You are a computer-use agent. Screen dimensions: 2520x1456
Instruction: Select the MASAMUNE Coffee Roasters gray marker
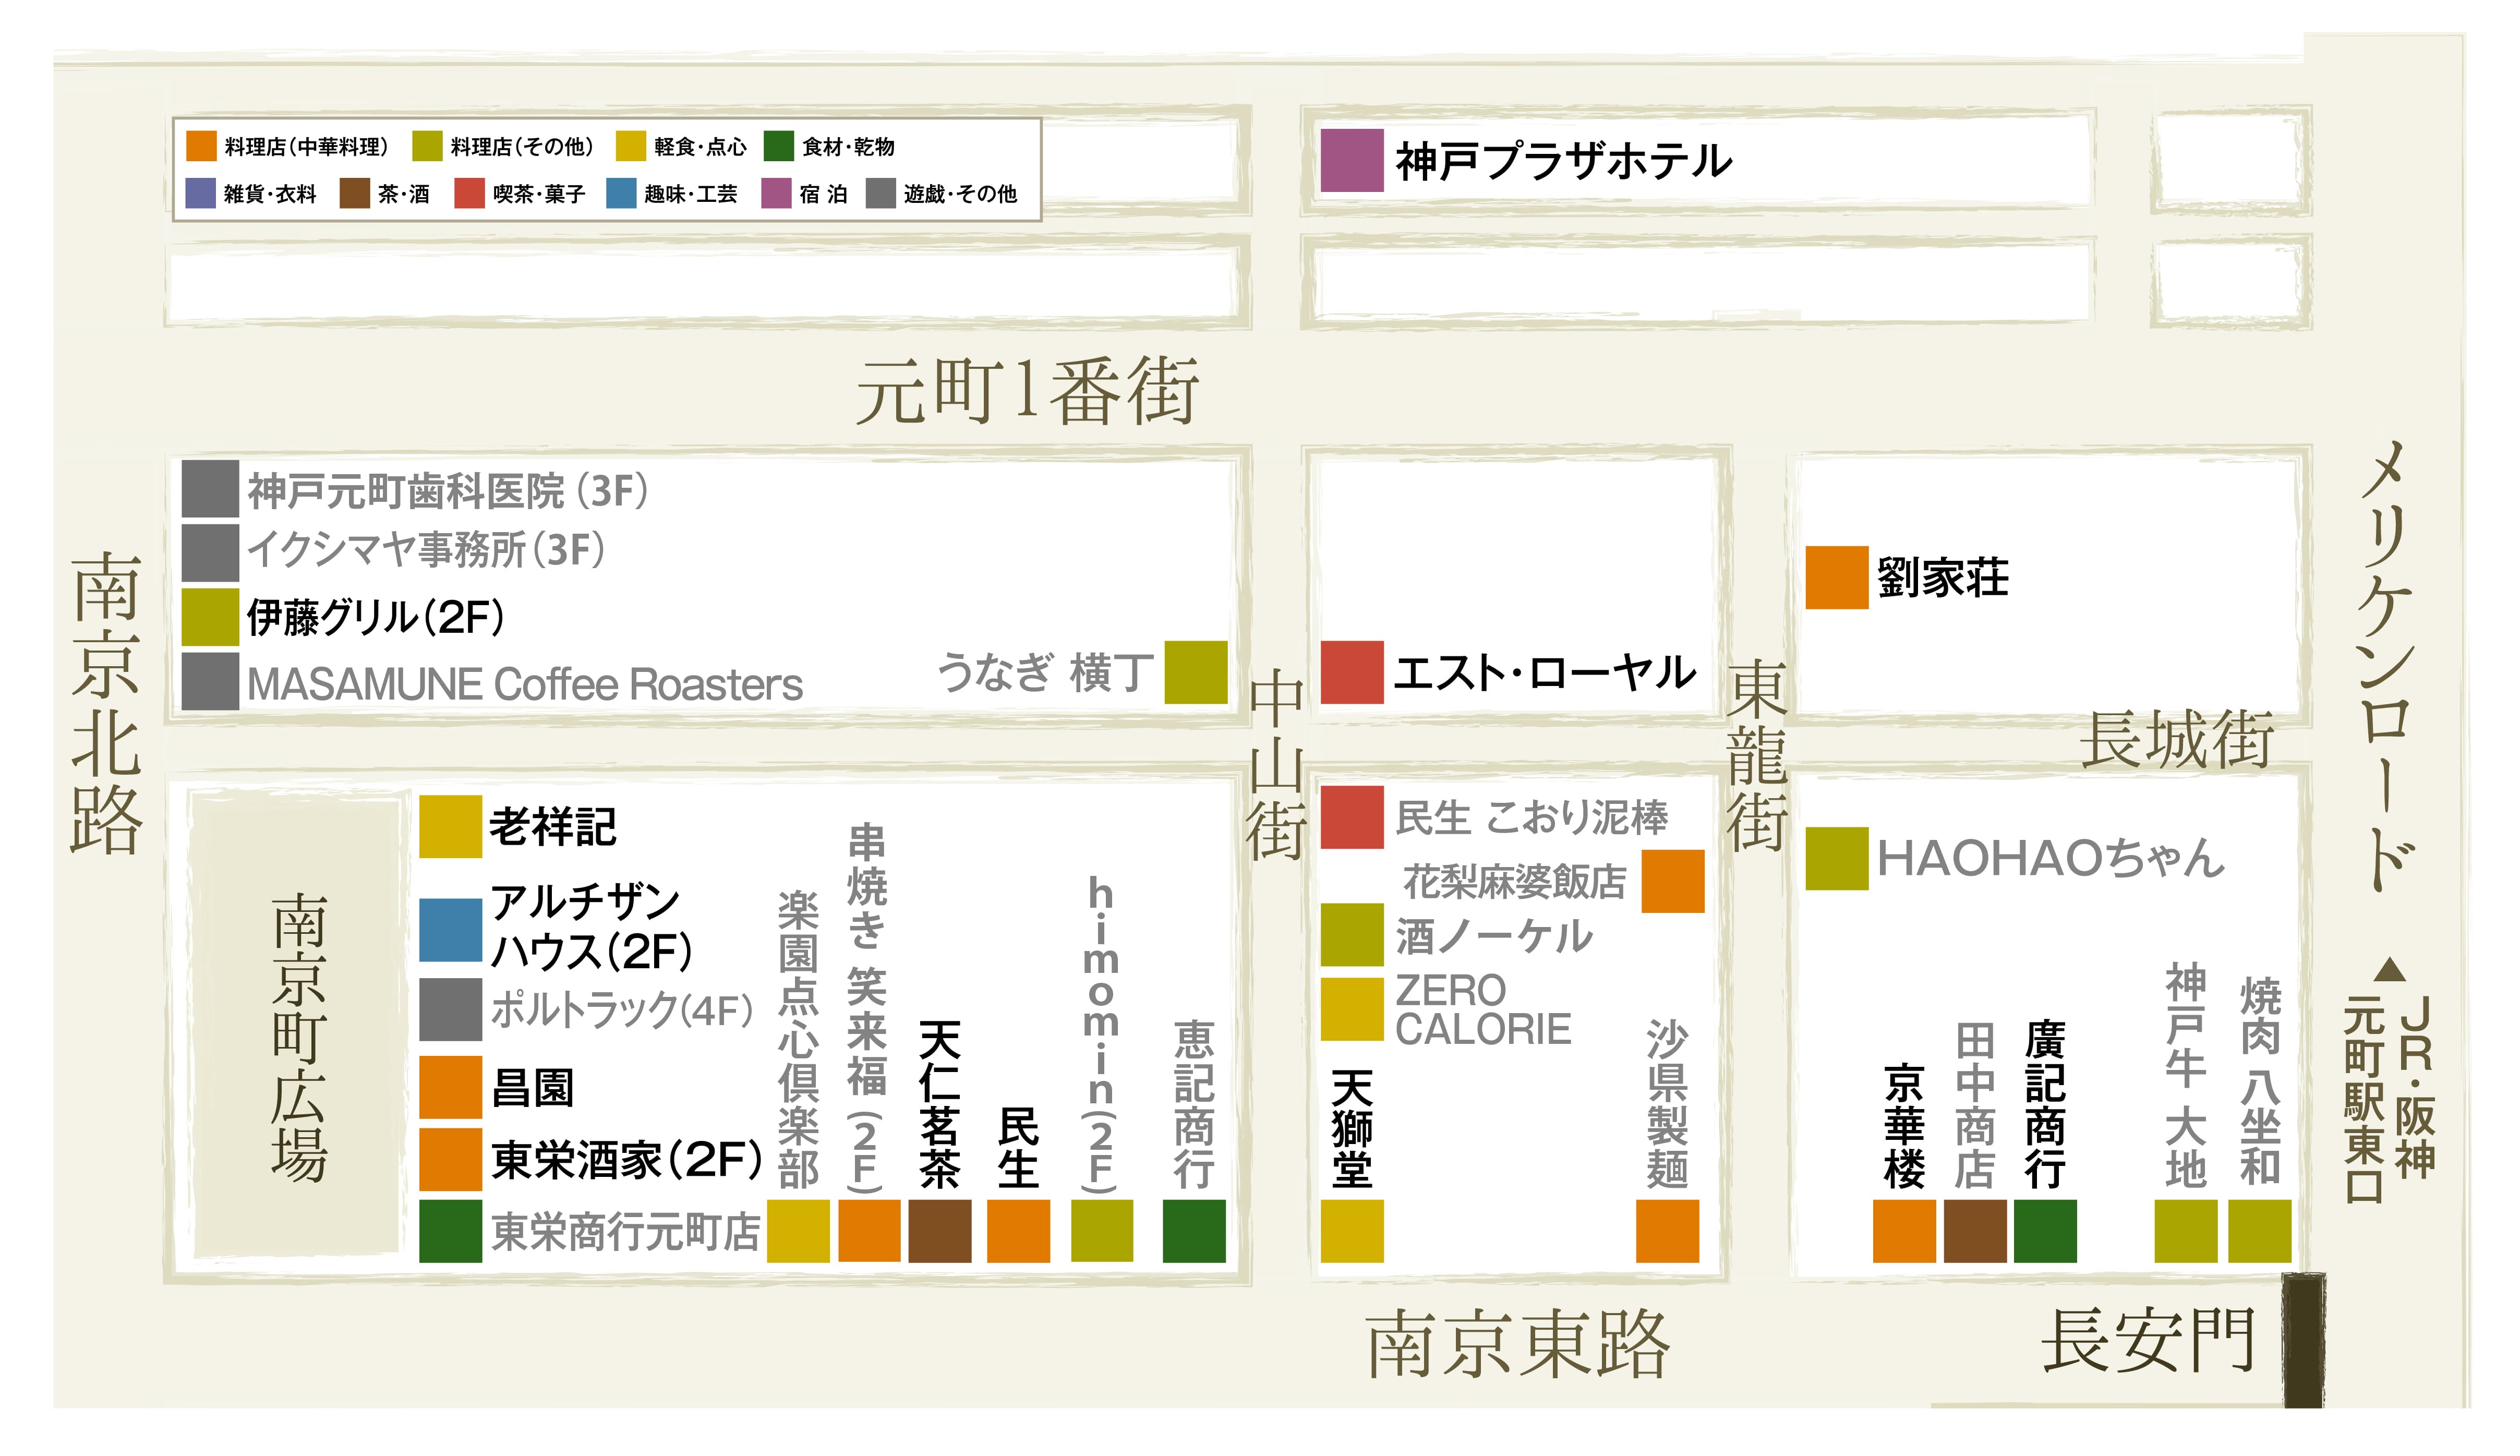pos(210,681)
